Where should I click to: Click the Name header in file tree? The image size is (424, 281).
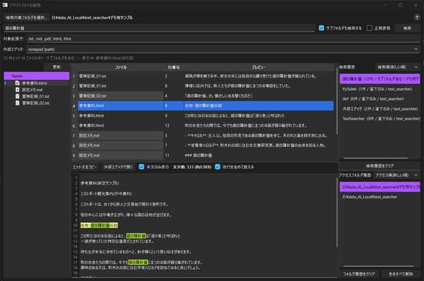click(36, 76)
